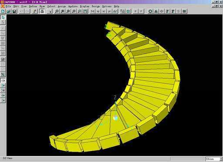
Task: Open the KN-mm units dropdown
Action: click(214, 159)
